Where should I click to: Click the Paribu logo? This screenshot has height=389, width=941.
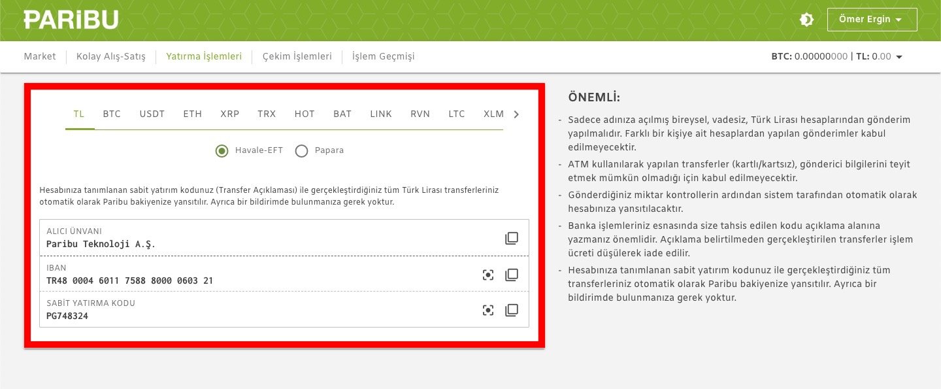pyautogui.click(x=71, y=20)
